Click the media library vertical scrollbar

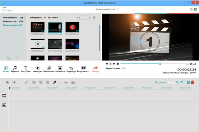tap(99, 38)
